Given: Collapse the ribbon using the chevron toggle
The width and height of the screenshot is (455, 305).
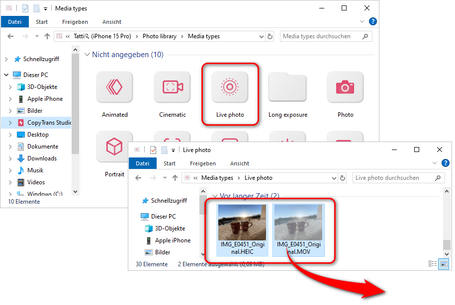Looking at the screenshot, I should pyautogui.click(x=361, y=21).
